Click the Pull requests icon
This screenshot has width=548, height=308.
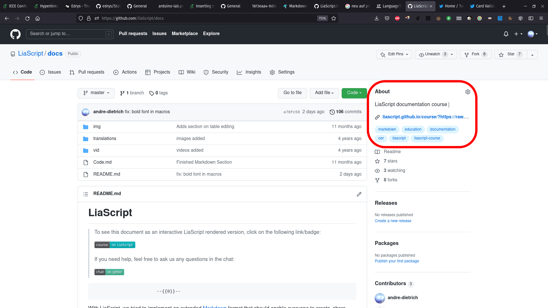[x=72, y=72]
